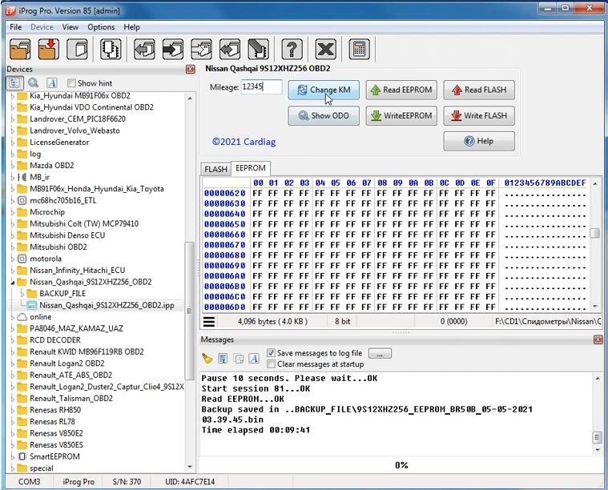This screenshot has width=608, height=490.
Task: Toggle Save messages to log file checkbox
Action: click(271, 353)
